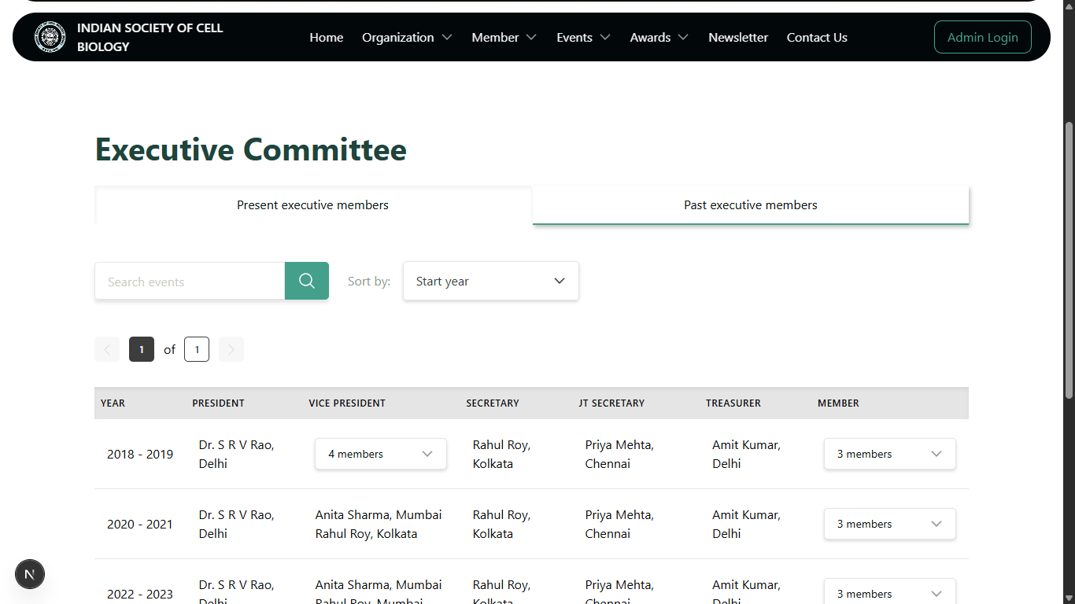This screenshot has width=1075, height=604.
Task: Expand 3 members list for 2020 - 2021
Action: pyautogui.click(x=890, y=524)
